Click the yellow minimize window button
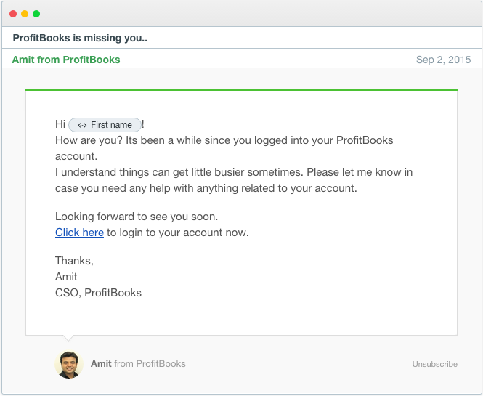 click(x=25, y=14)
